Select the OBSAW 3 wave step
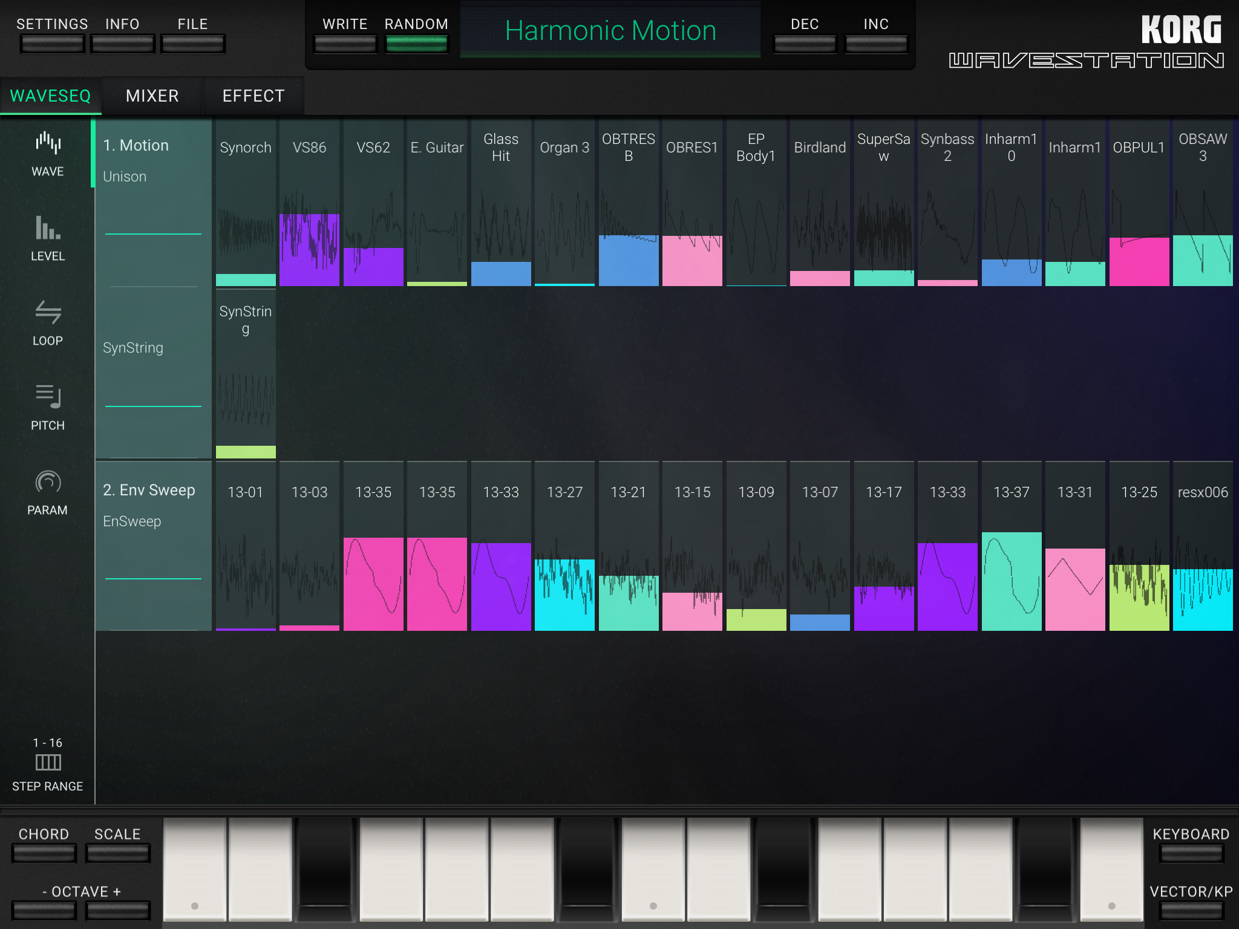Viewport: 1239px width, 929px height. coord(1203,203)
